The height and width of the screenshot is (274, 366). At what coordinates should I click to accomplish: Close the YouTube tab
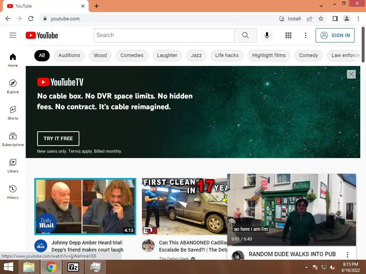[x=83, y=6]
